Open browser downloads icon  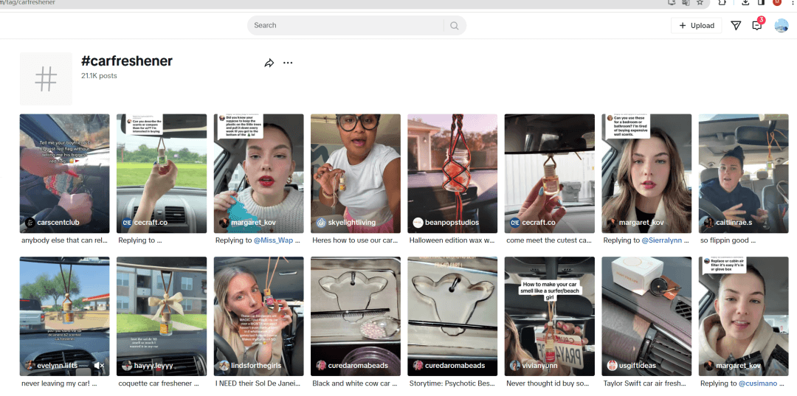click(745, 3)
